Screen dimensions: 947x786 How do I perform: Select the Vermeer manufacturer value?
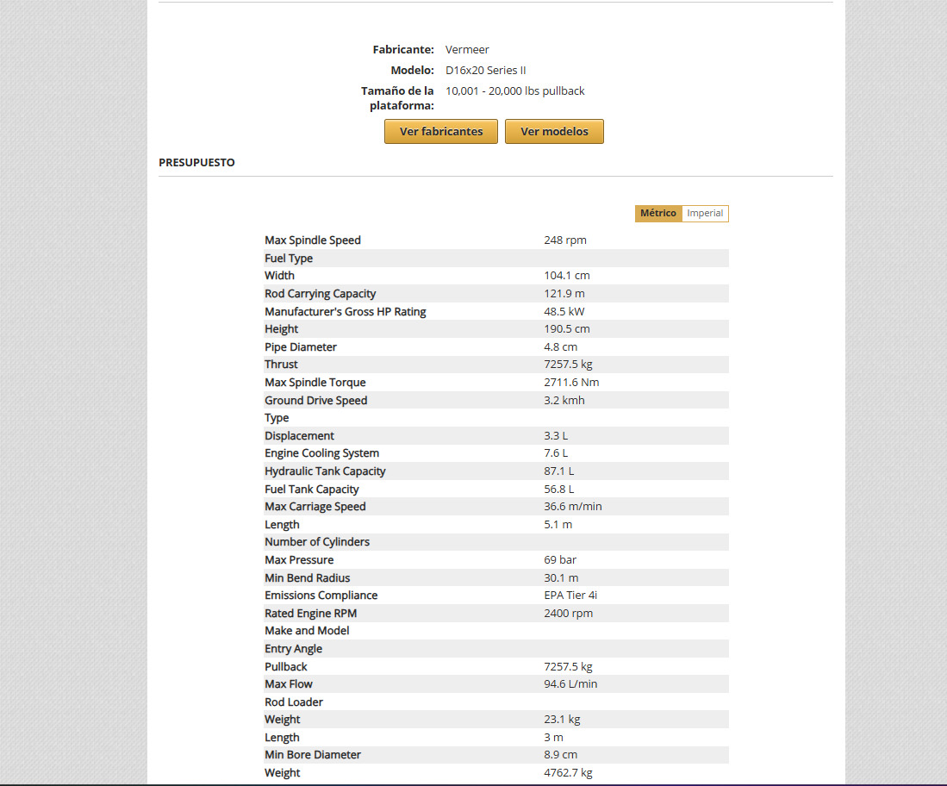point(467,49)
